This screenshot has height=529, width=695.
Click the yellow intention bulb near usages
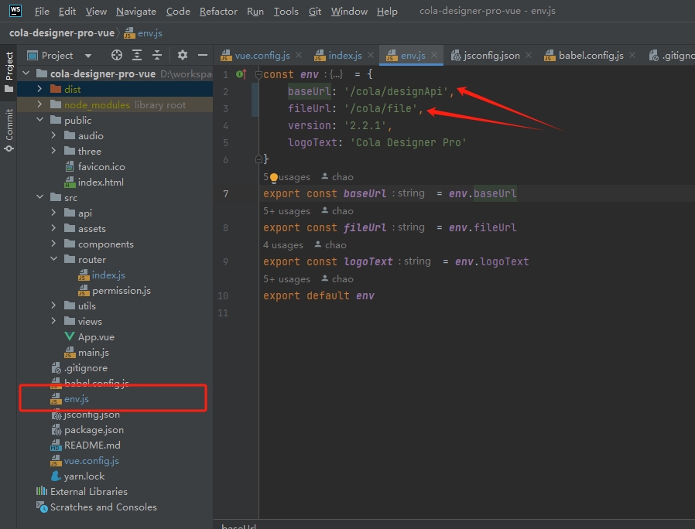[273, 177]
